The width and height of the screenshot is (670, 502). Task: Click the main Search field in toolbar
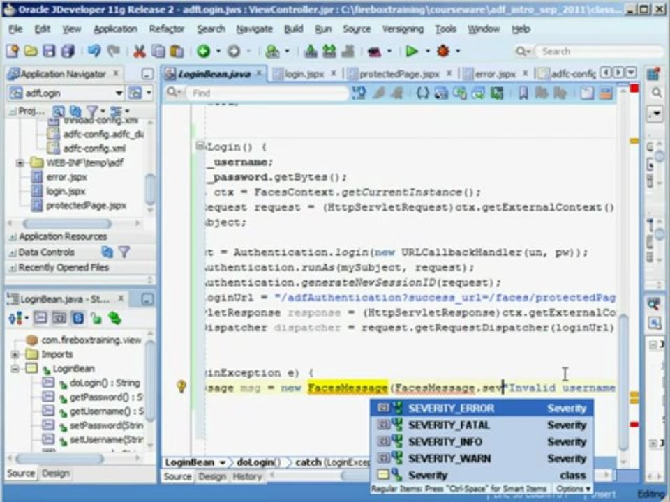click(598, 52)
